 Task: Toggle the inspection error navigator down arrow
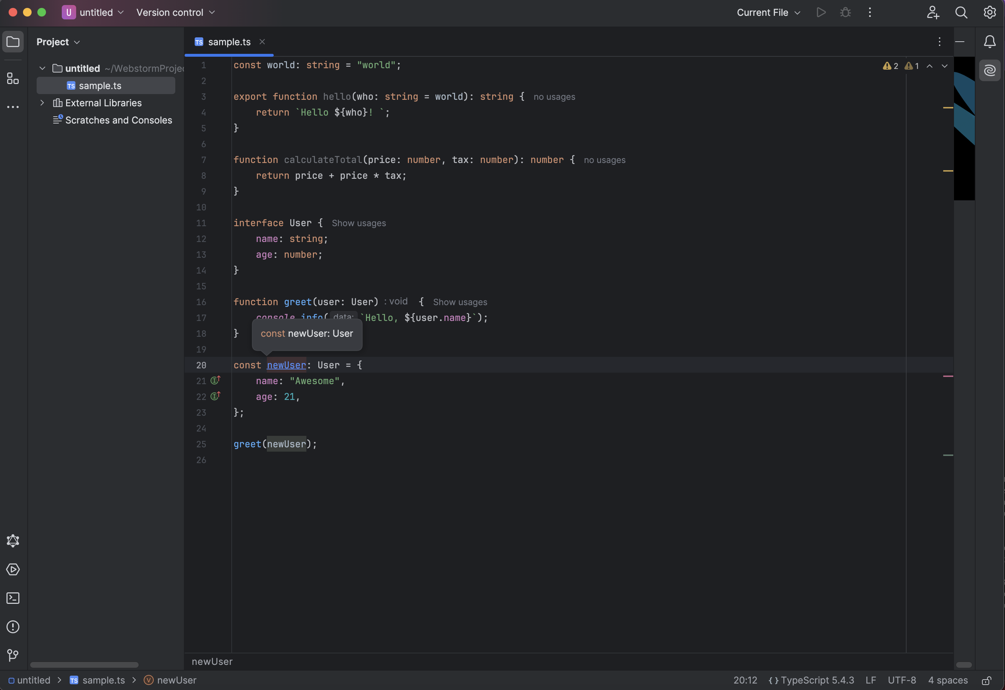945,66
